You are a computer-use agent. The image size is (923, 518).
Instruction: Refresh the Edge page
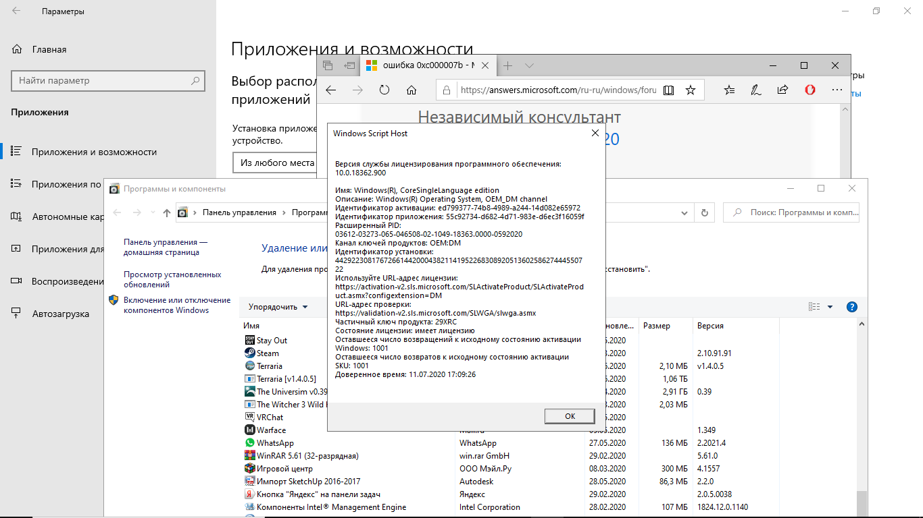coord(384,90)
